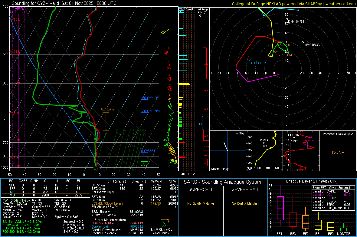Click the ConvT = 87F value
This screenshot has width=357, height=237.
pyautogui.click(x=41, y=207)
